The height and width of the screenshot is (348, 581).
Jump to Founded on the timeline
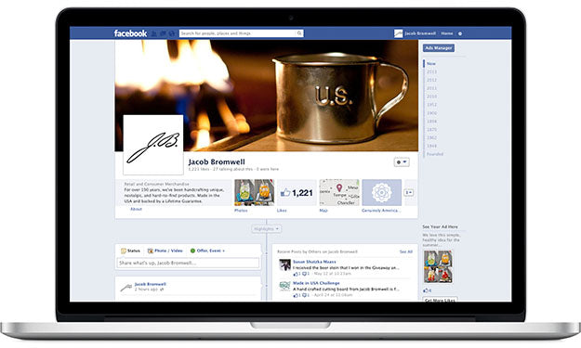click(435, 154)
